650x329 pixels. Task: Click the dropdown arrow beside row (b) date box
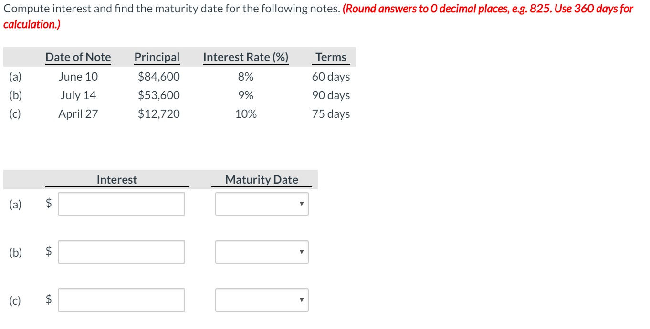coord(302,252)
